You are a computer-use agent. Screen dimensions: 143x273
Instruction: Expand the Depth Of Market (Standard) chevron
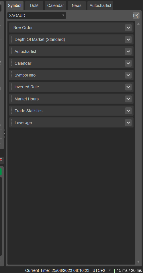(128, 39)
